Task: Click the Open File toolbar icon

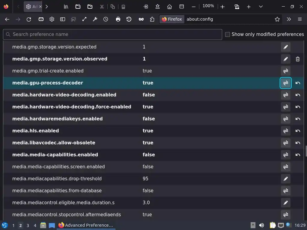Action: (78, 7)
